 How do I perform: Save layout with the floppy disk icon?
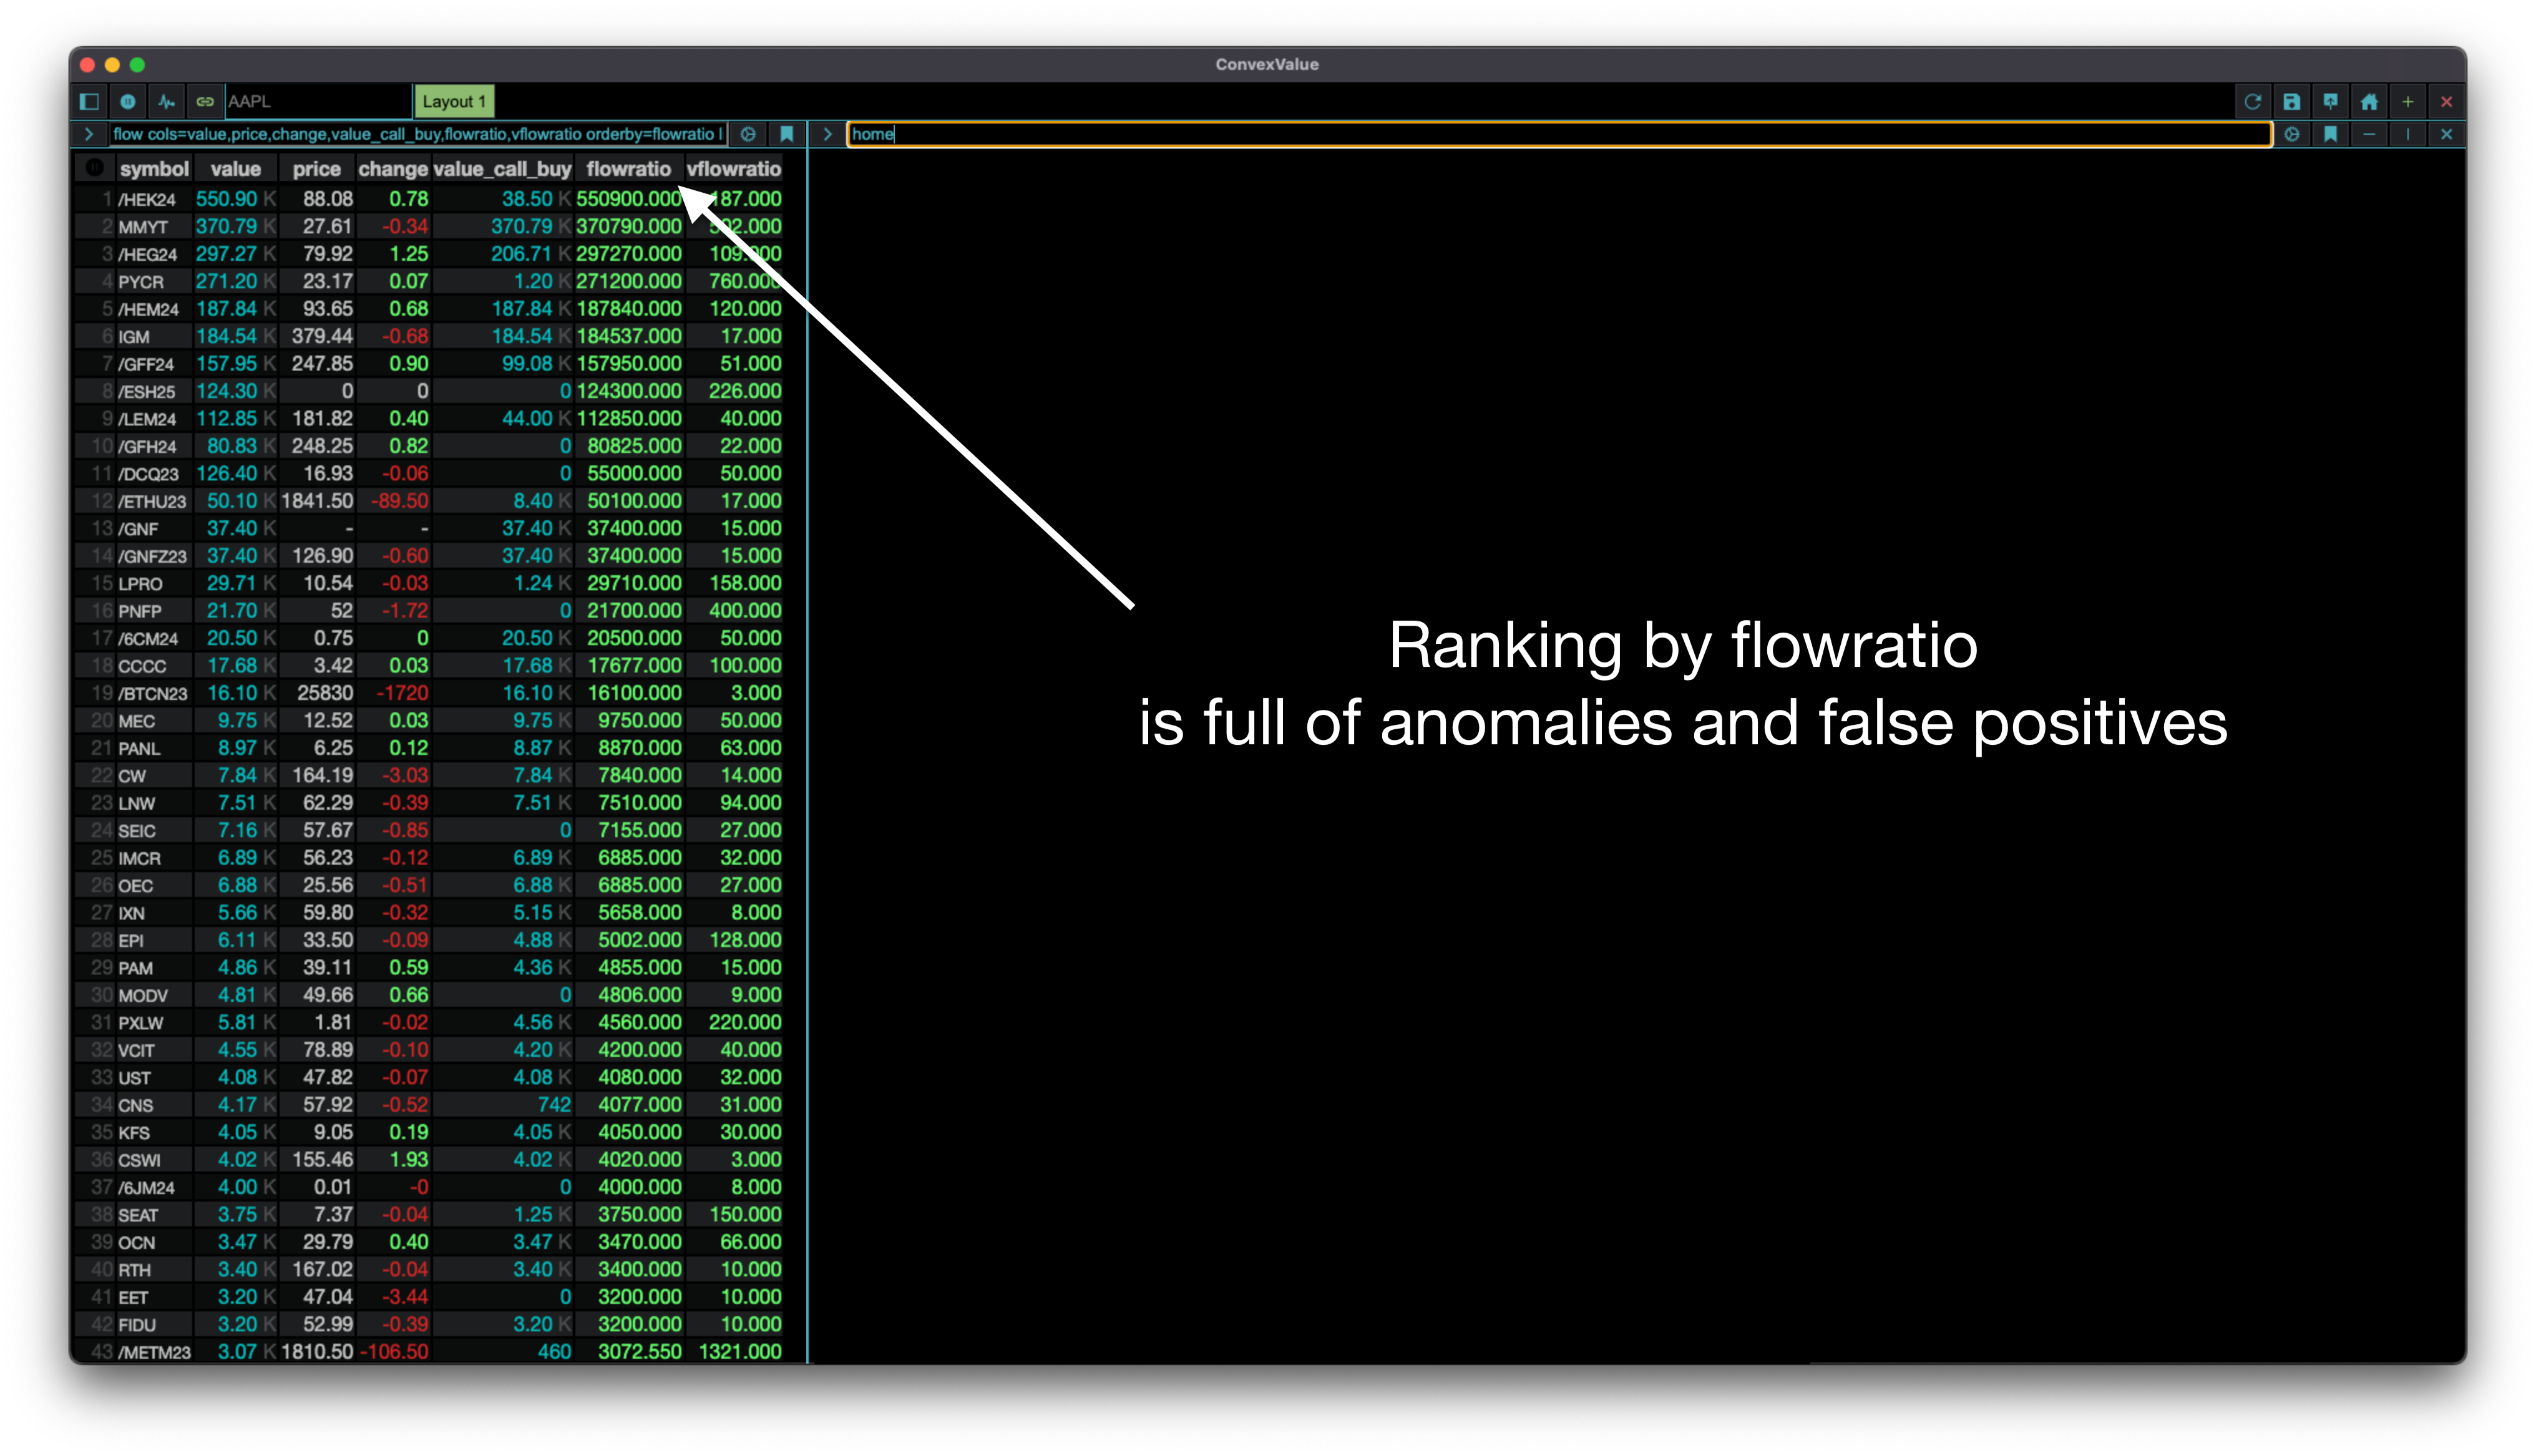[x=2291, y=101]
